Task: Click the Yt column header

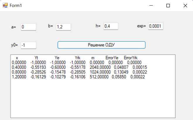Action: click(x=36, y=58)
